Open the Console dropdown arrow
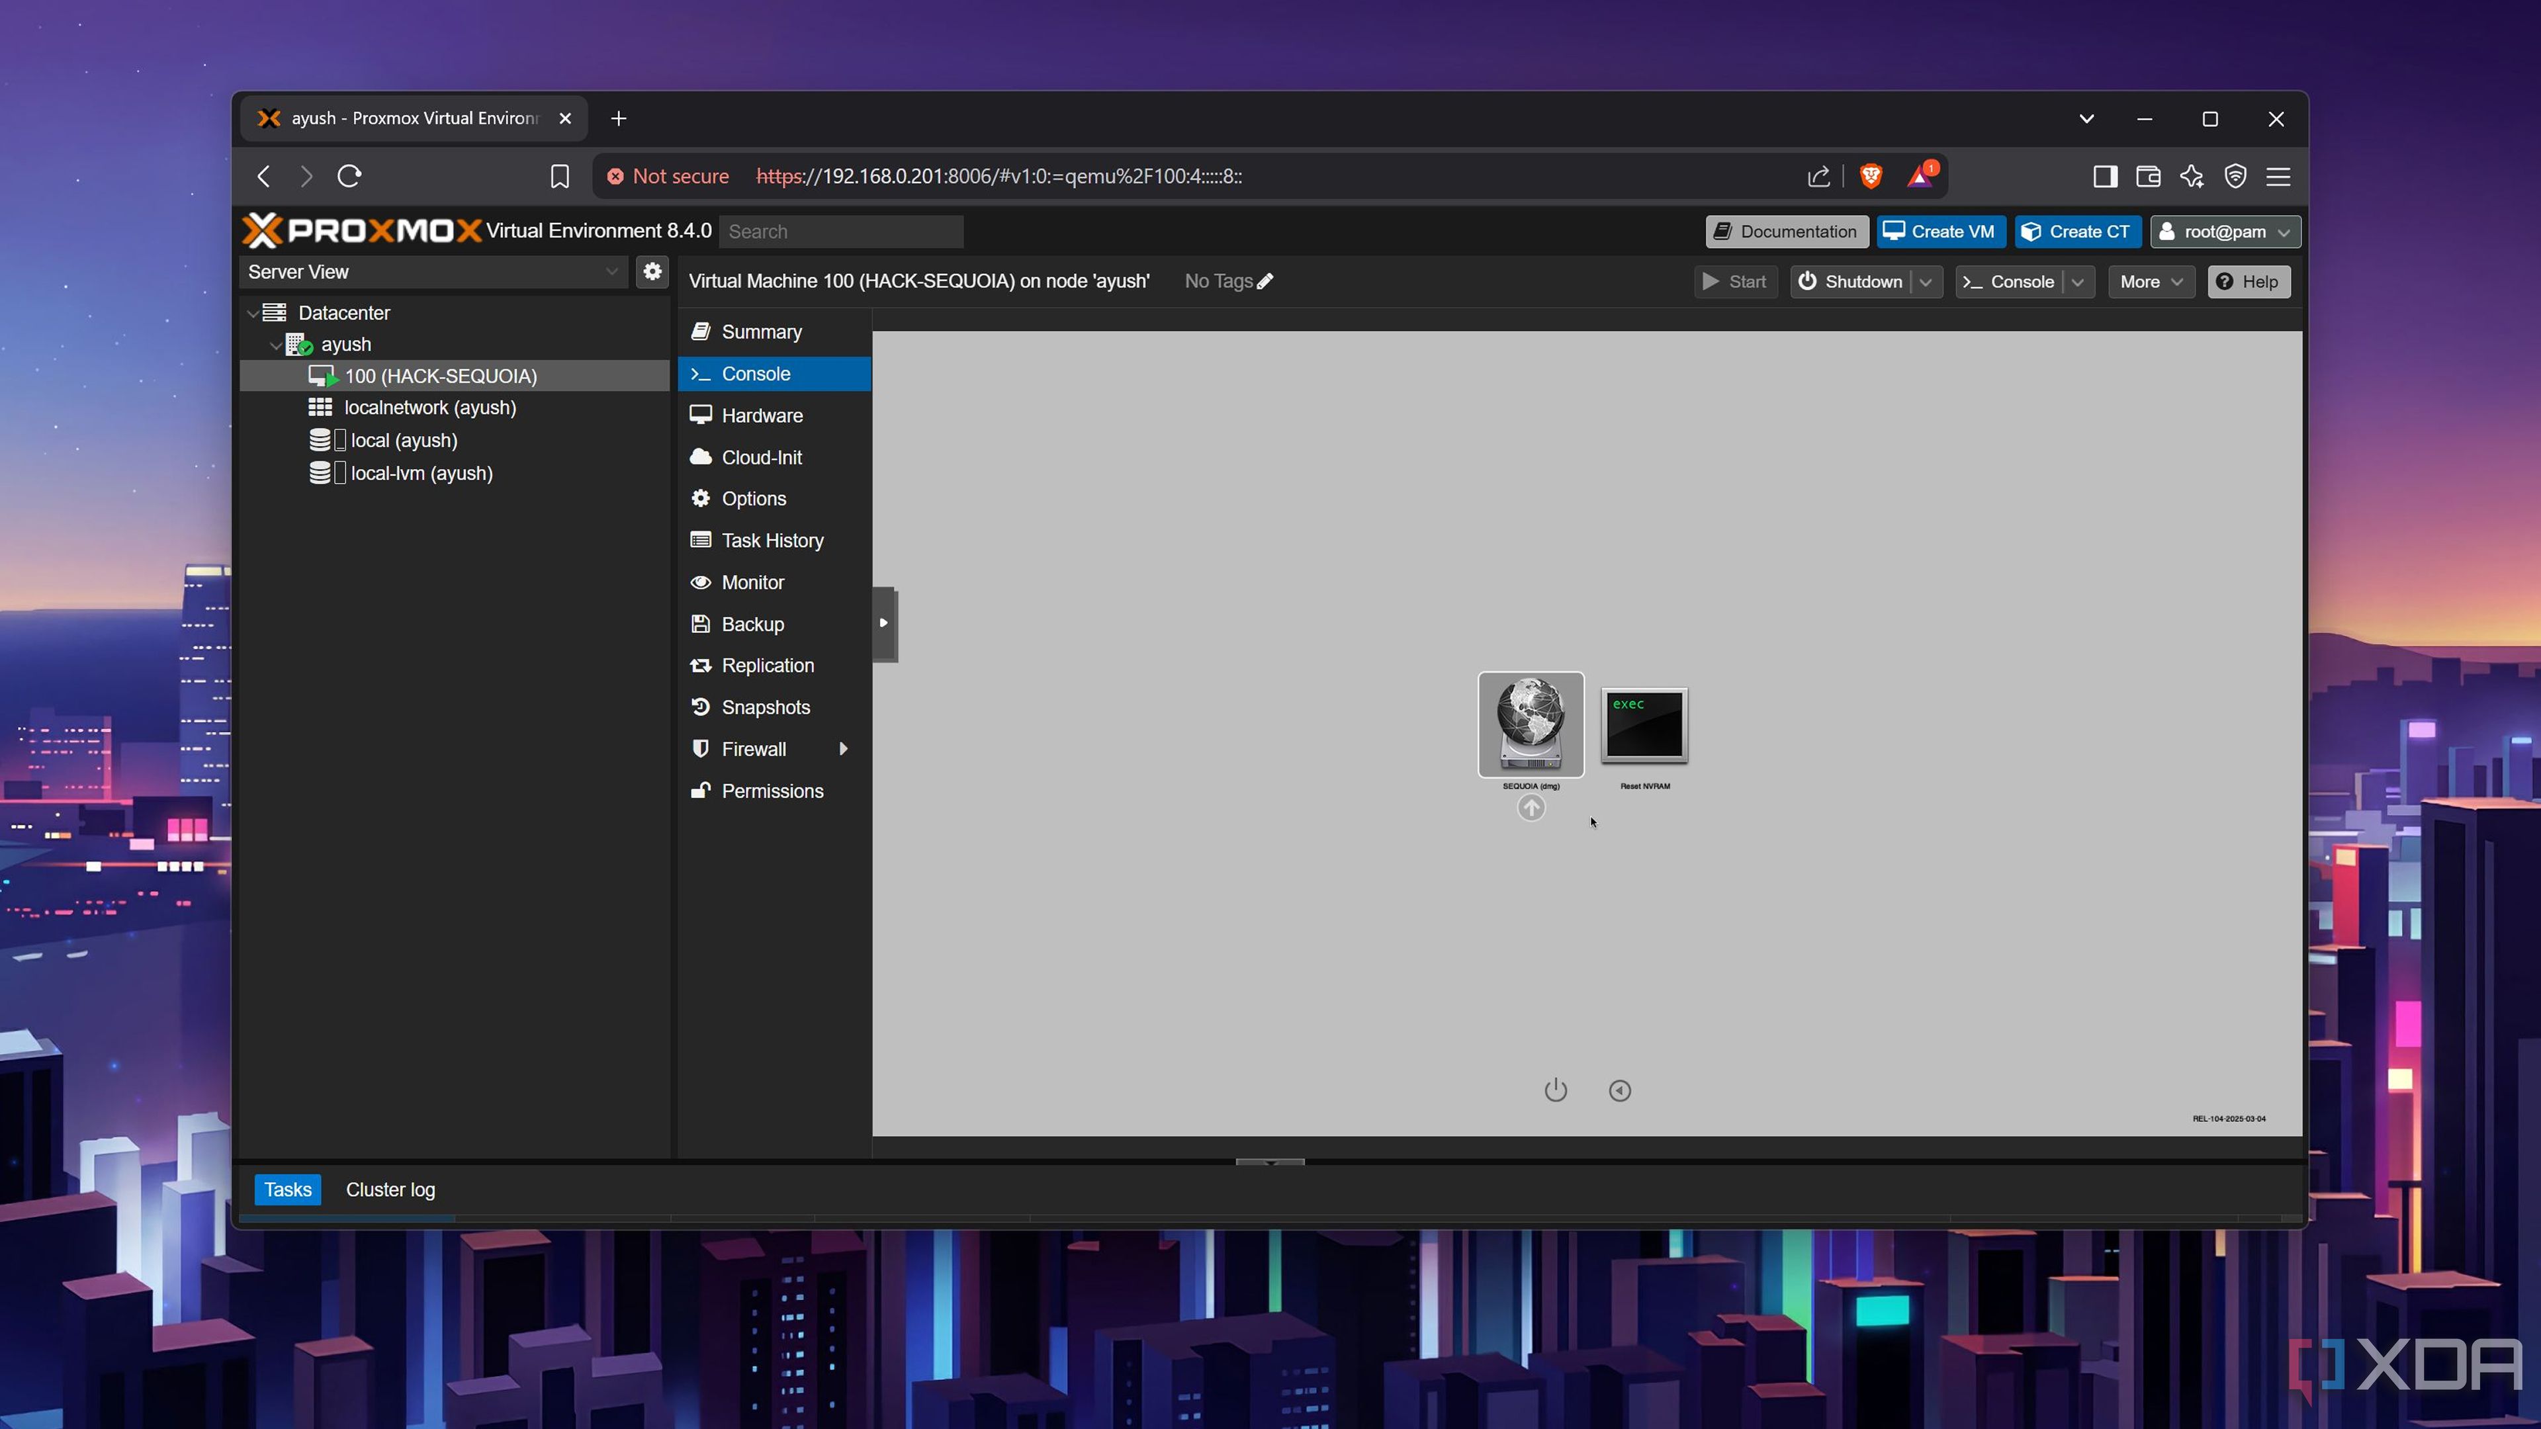The width and height of the screenshot is (2541, 1429). (x=2077, y=282)
